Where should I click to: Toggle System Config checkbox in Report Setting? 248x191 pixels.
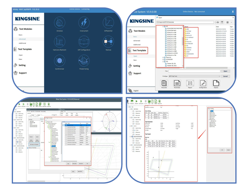pyautogui.click(x=210, y=125)
